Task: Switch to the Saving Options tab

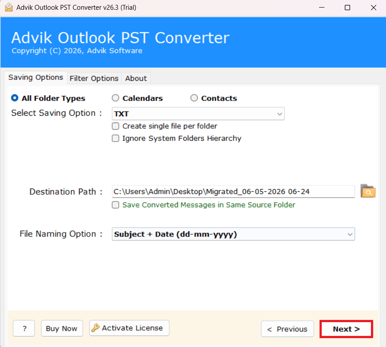Action: 36,77
